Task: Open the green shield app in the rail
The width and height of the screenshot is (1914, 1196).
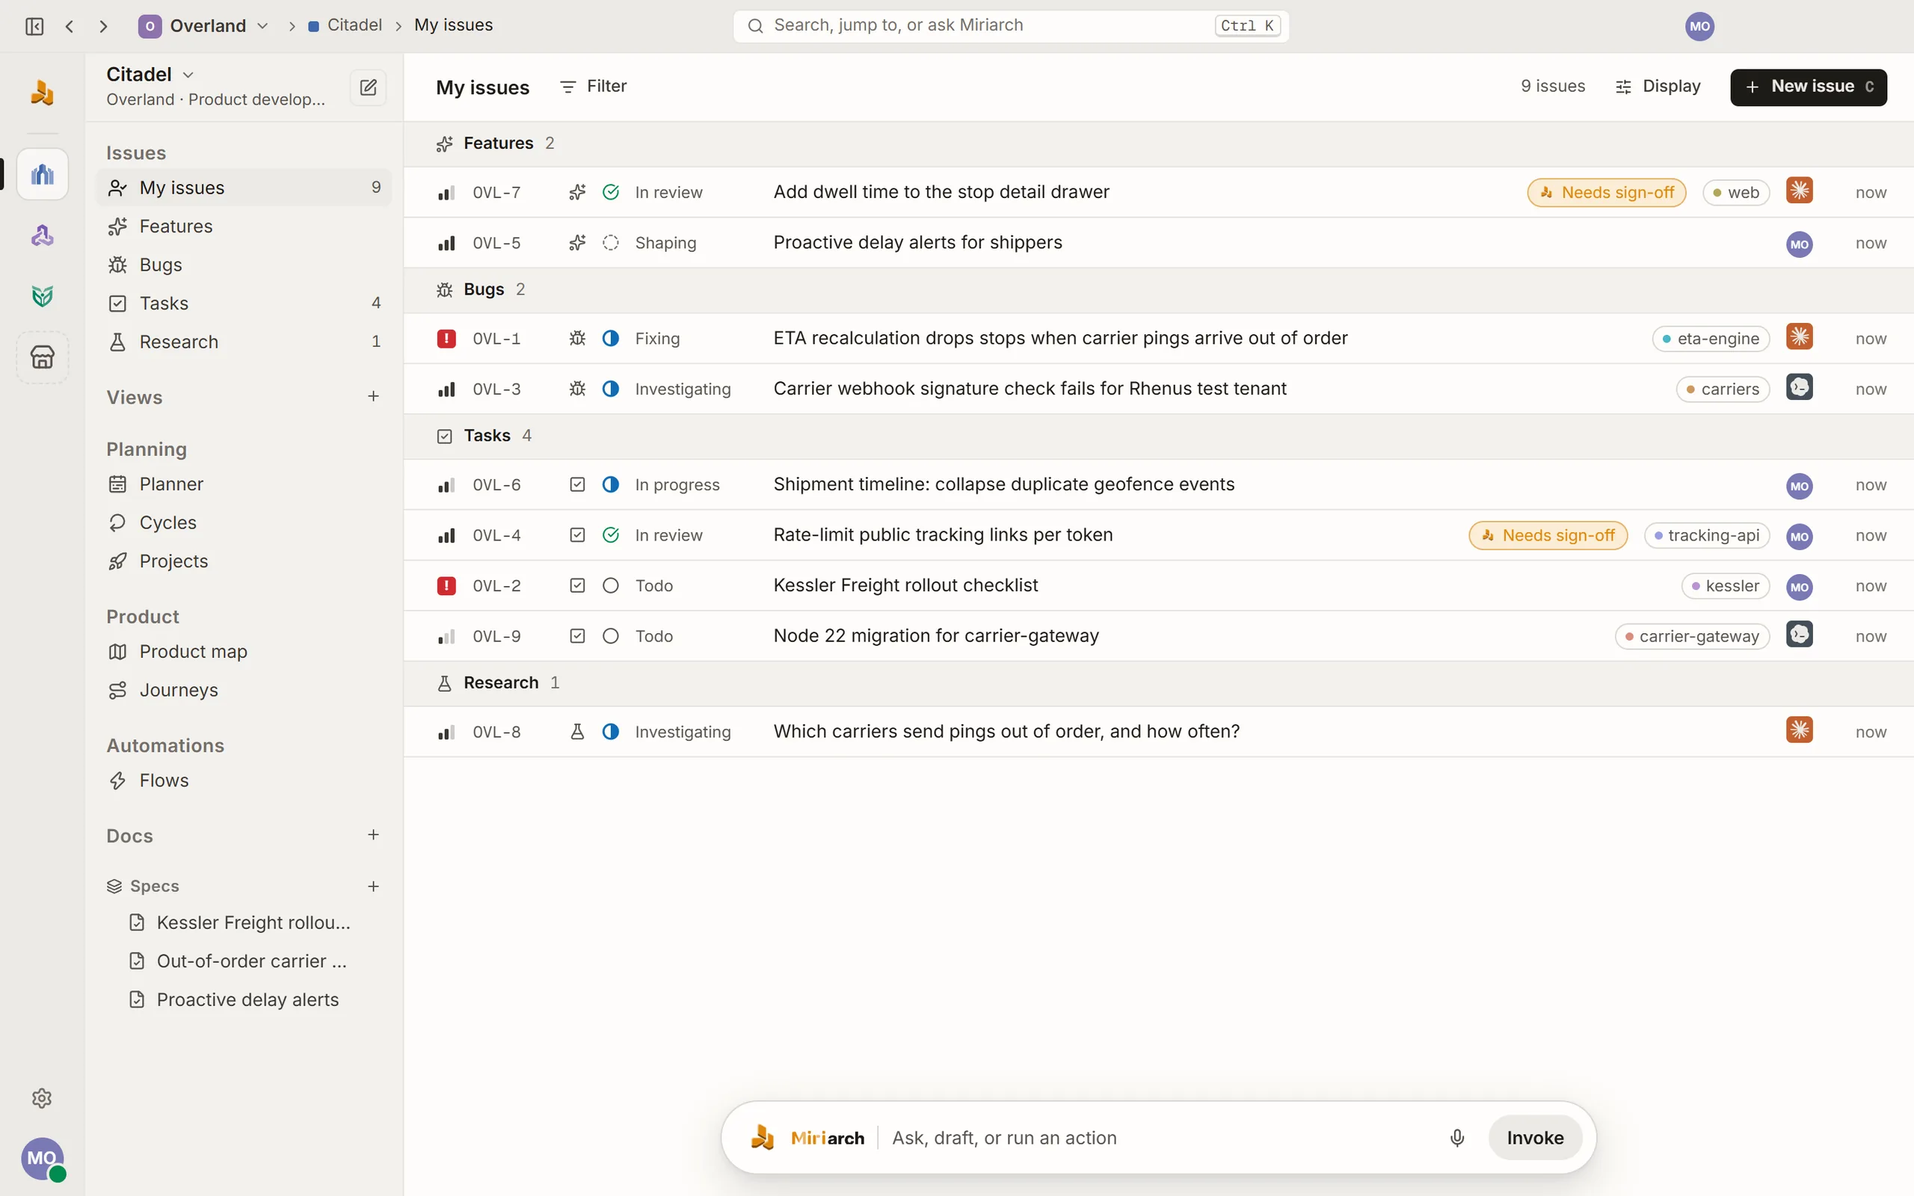Action: point(43,296)
